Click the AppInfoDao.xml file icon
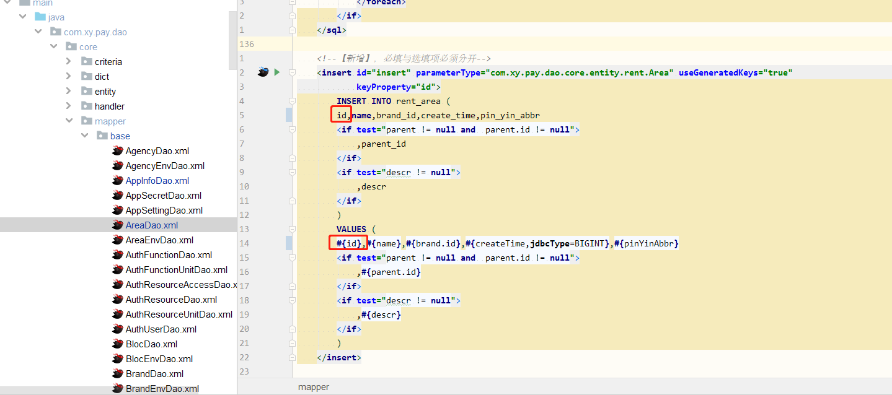 coord(117,180)
